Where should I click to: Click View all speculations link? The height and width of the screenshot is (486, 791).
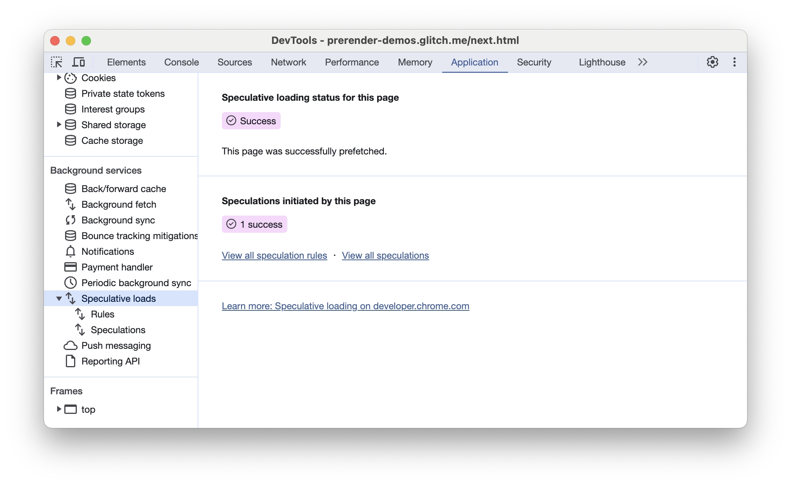(x=385, y=256)
